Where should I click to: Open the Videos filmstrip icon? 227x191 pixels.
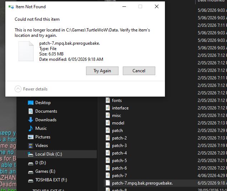point(31,146)
